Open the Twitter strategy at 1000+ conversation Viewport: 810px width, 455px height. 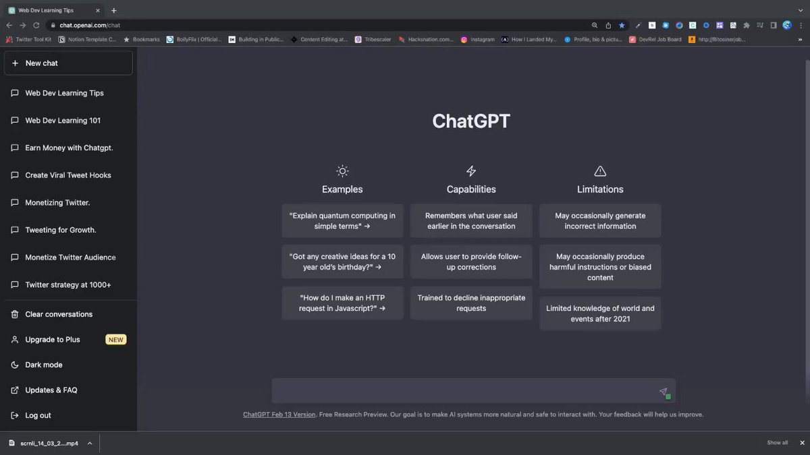click(68, 284)
